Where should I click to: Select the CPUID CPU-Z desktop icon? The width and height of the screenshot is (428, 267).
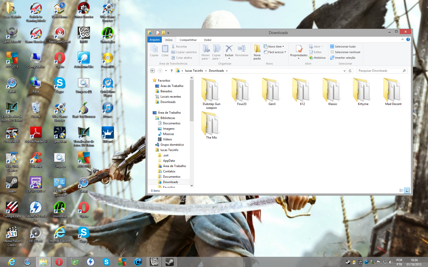point(36,185)
